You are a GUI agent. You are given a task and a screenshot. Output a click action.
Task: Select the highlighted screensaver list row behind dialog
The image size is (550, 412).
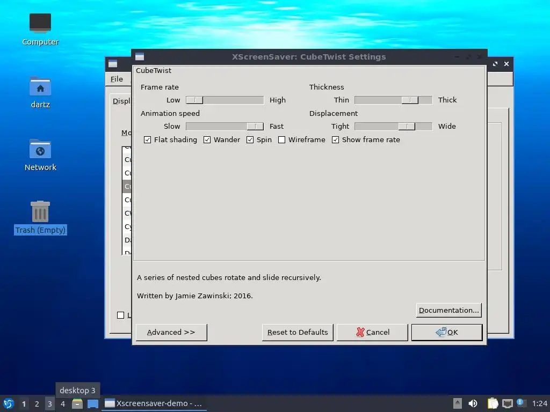coord(127,186)
